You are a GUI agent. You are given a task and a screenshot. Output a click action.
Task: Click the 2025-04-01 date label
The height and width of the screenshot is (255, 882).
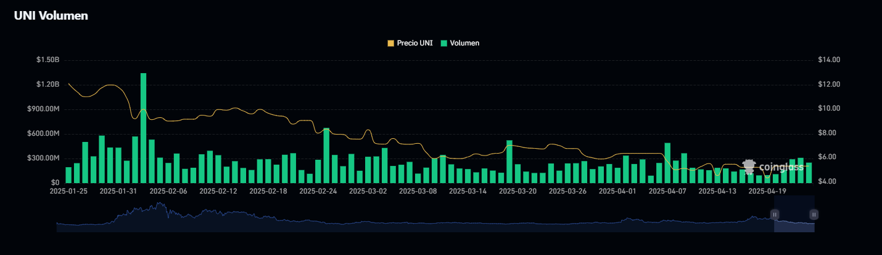(617, 191)
